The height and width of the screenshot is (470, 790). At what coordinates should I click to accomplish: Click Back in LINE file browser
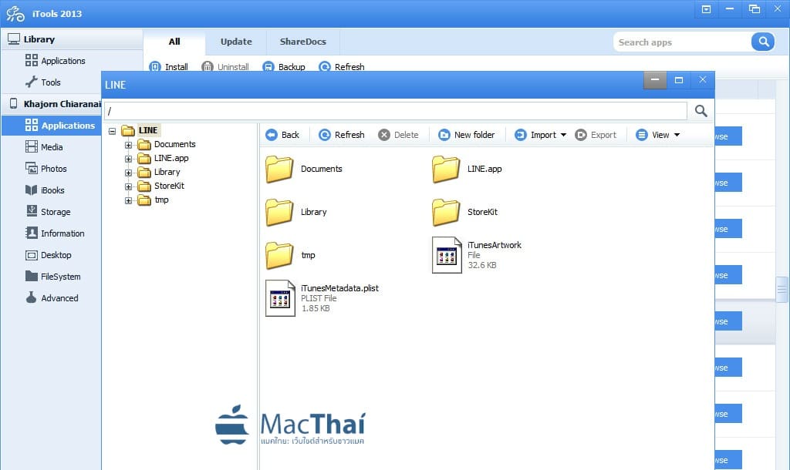coord(282,135)
